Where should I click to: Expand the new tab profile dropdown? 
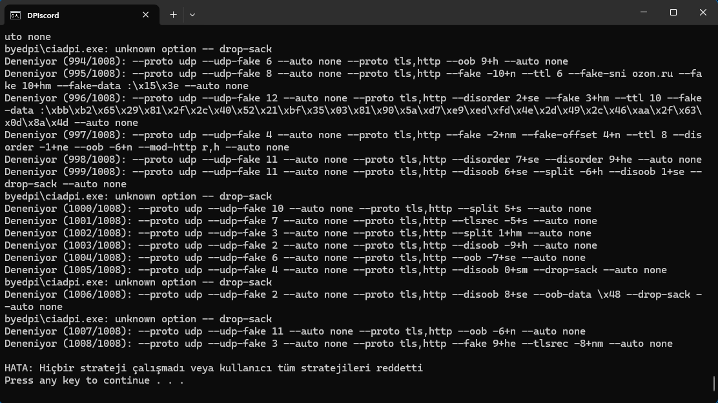pos(192,15)
